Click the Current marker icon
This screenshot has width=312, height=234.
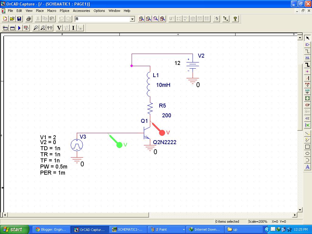(x=73, y=28)
